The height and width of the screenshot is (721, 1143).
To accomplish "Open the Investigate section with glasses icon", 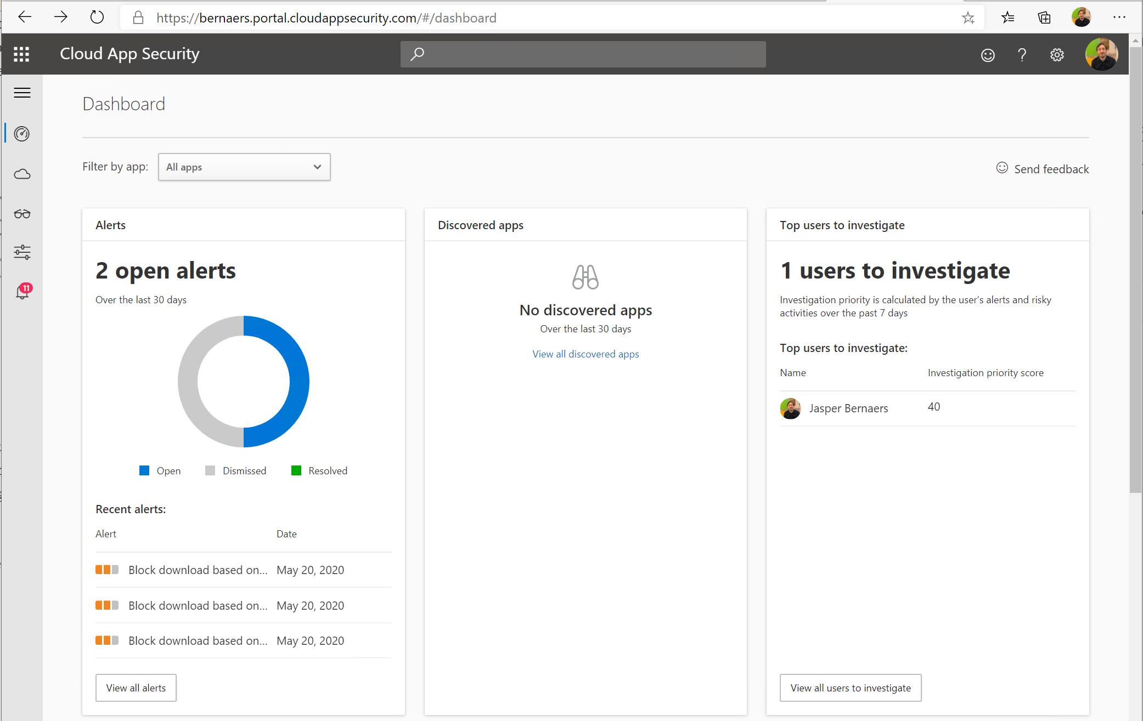I will (x=22, y=214).
